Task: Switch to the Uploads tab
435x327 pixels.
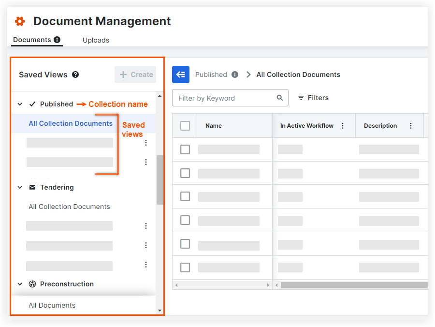Action: 96,40
